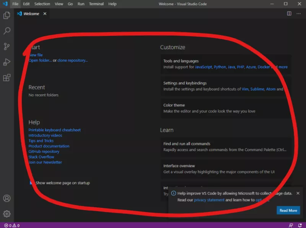
Task: Open Introductory videos link
Action: (x=45, y=135)
